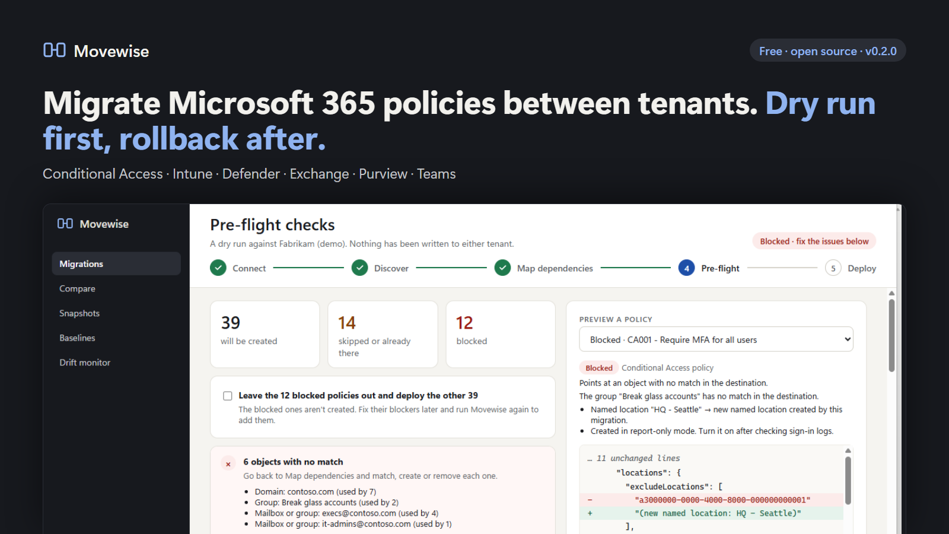The height and width of the screenshot is (534, 949).
Task: Click the red X icon beside objects with no match
Action: click(x=228, y=464)
